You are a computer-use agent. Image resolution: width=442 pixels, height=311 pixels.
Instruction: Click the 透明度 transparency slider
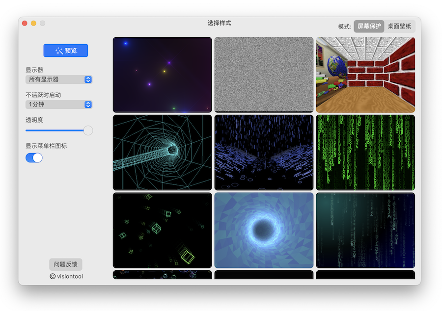(x=59, y=130)
